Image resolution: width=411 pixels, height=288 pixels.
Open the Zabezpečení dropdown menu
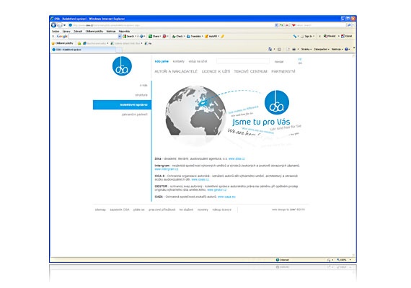click(x=322, y=49)
